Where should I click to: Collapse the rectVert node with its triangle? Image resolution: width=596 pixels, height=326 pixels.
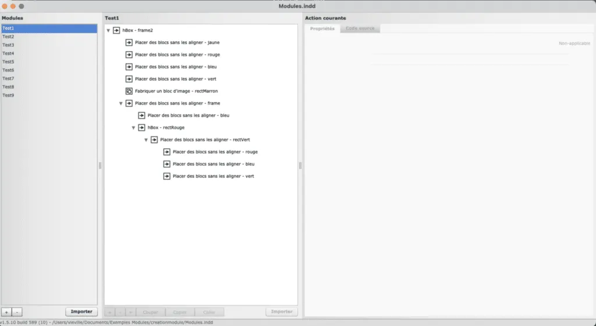pos(146,139)
